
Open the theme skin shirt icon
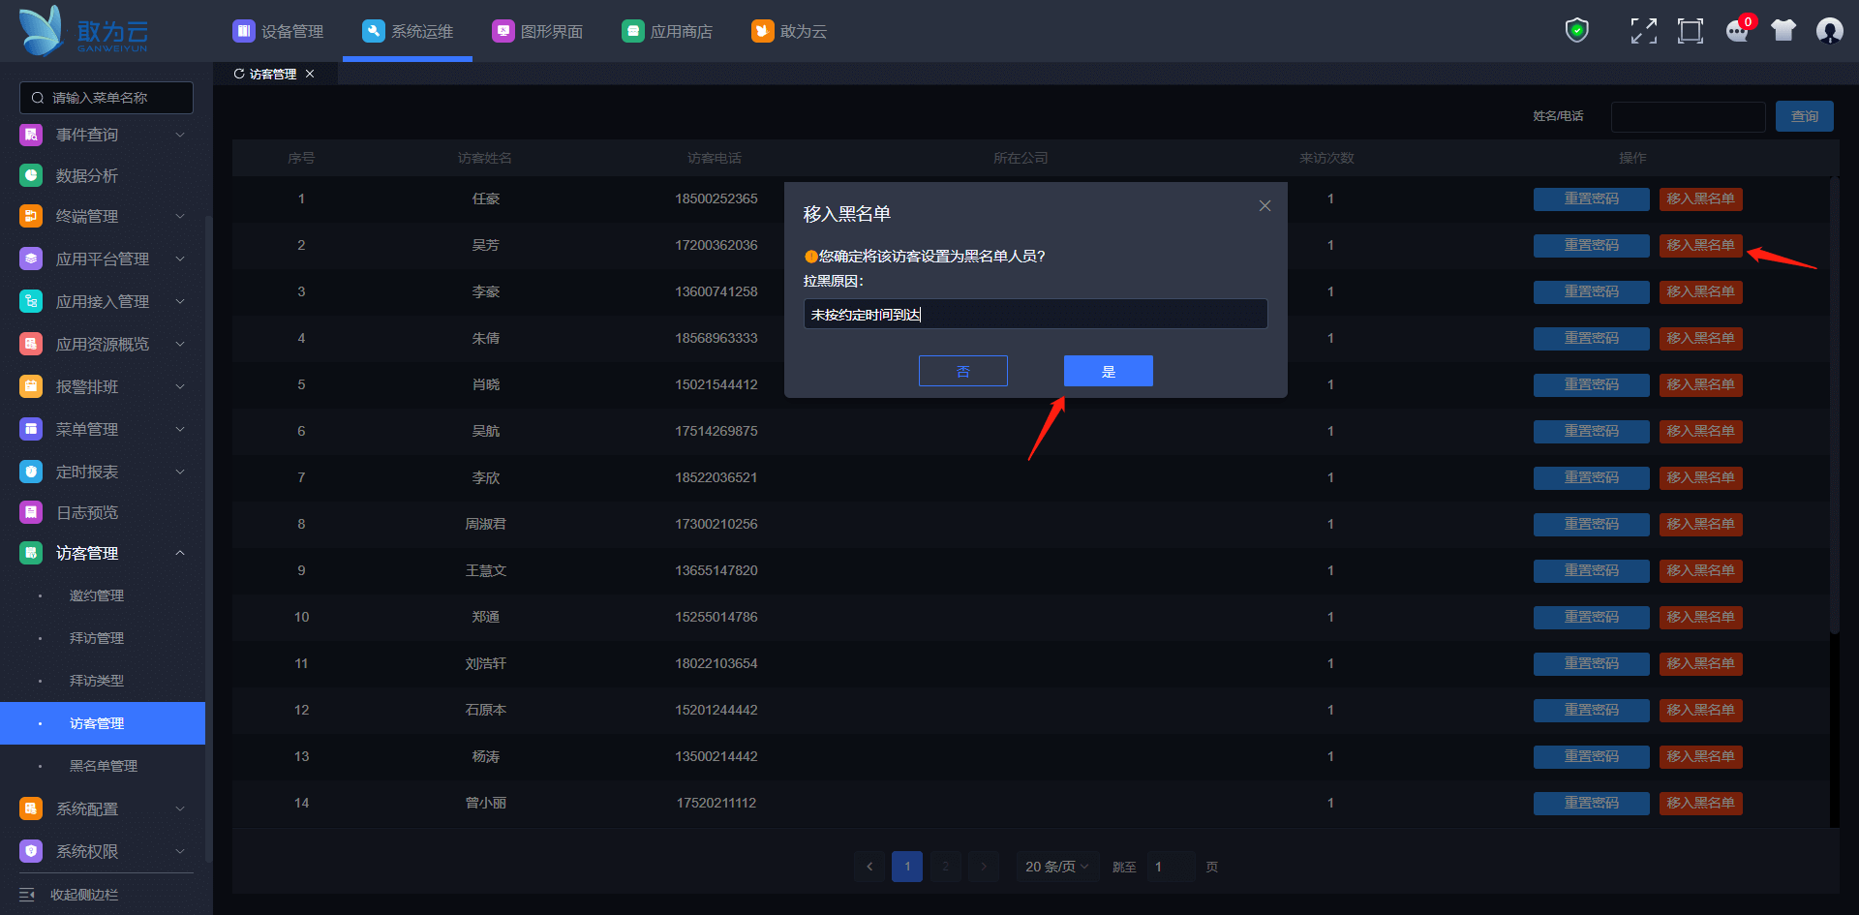(1783, 31)
